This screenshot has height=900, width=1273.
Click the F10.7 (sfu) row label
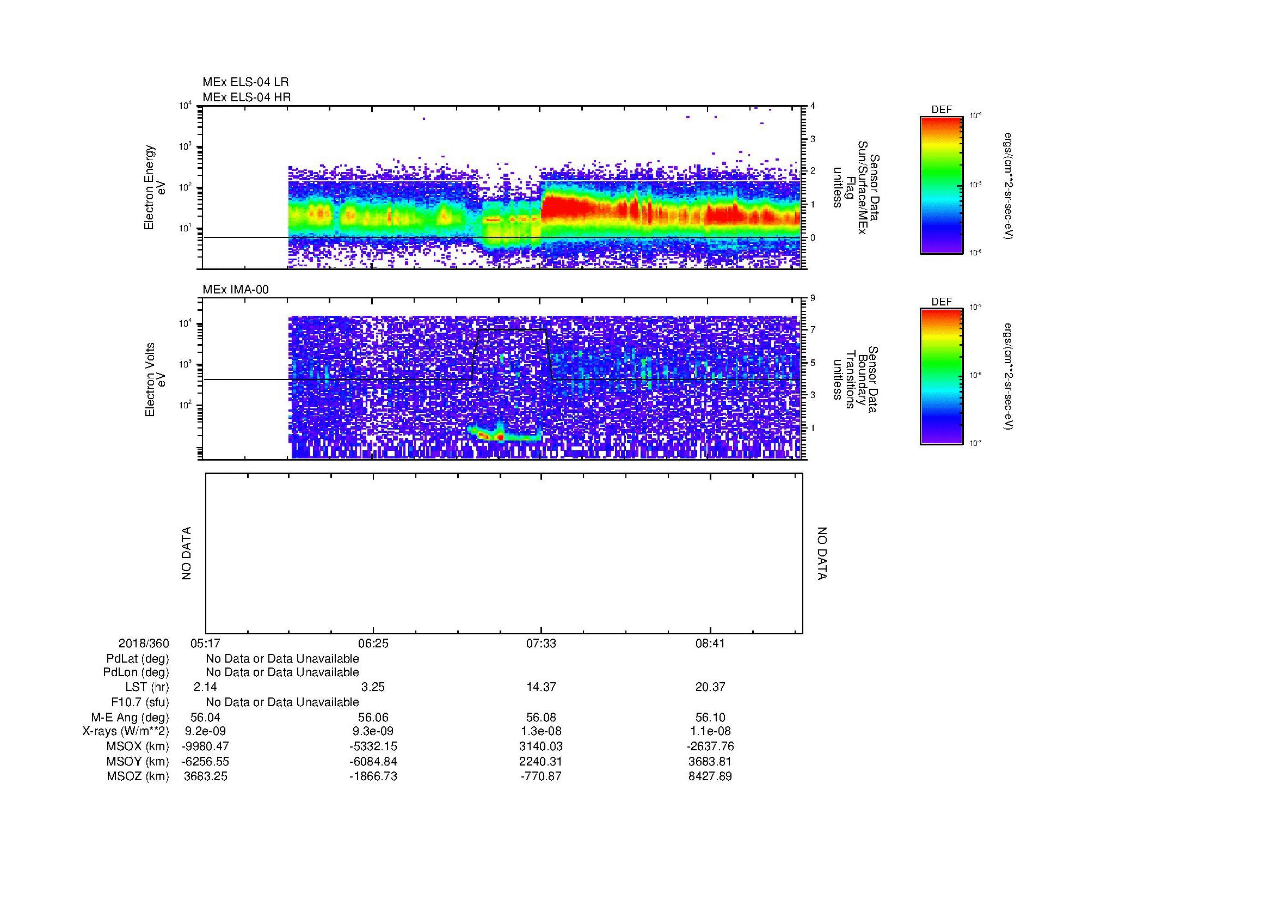coord(140,702)
